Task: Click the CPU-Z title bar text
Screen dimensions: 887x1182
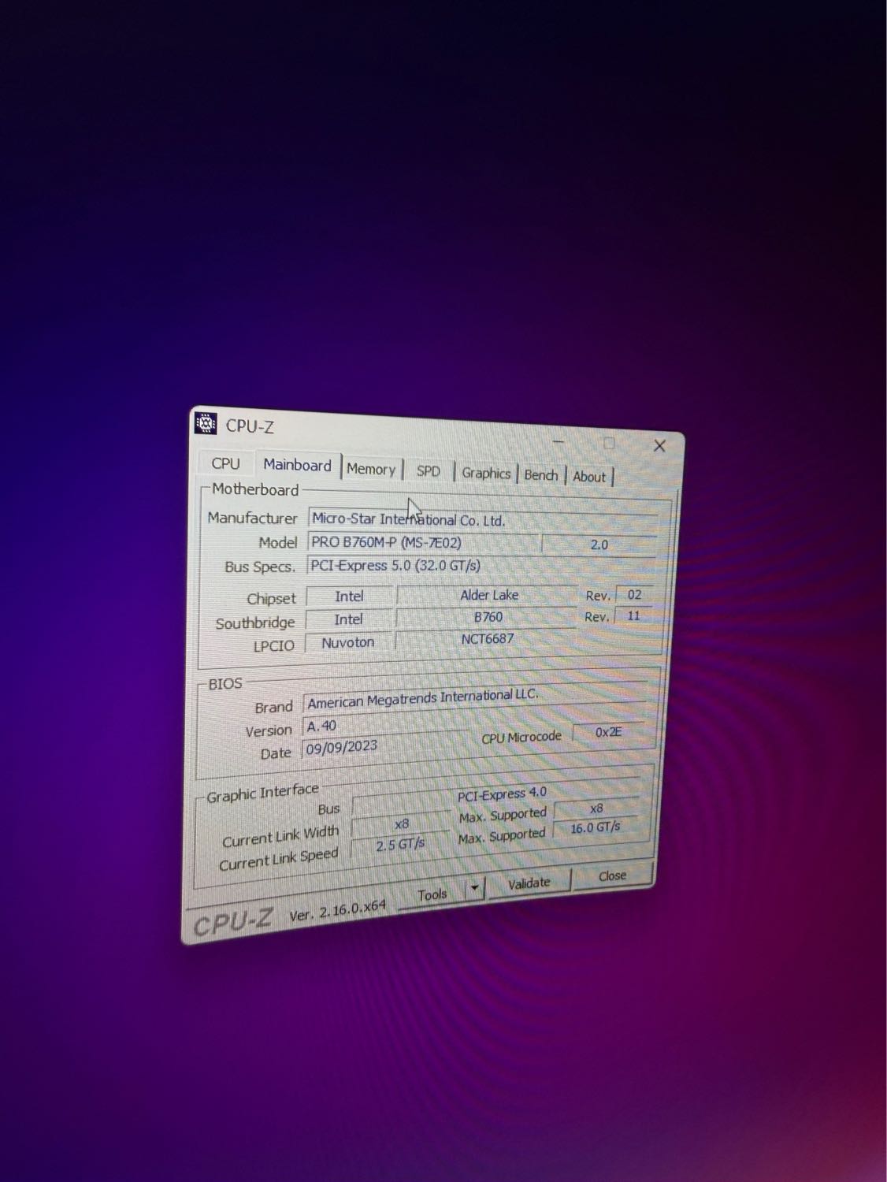Action: click(x=250, y=426)
